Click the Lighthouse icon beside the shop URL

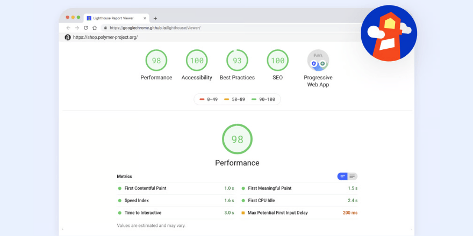click(x=68, y=38)
